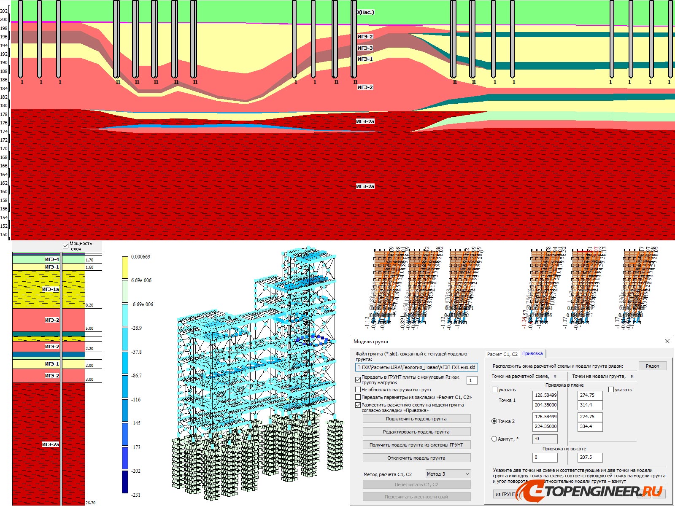Viewport: 675px width, 506px height.
Task: Click the 334.4 soil model coordinate field
Action: pyautogui.click(x=590, y=426)
